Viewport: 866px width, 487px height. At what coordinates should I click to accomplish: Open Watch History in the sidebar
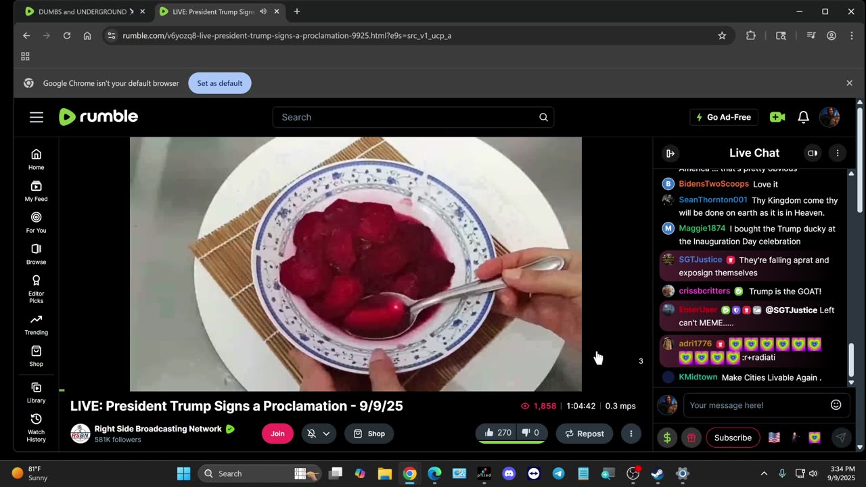(x=37, y=428)
